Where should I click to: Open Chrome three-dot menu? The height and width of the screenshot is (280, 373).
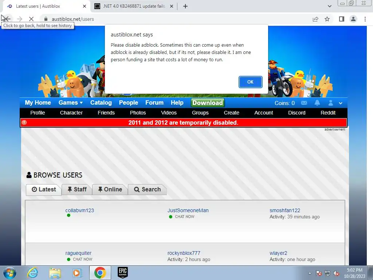click(x=365, y=19)
